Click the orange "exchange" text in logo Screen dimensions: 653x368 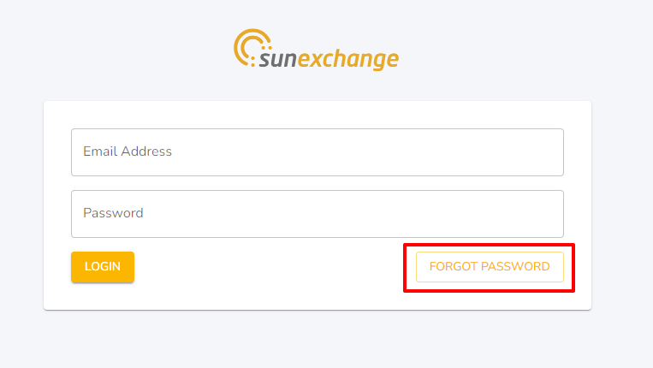(x=348, y=59)
